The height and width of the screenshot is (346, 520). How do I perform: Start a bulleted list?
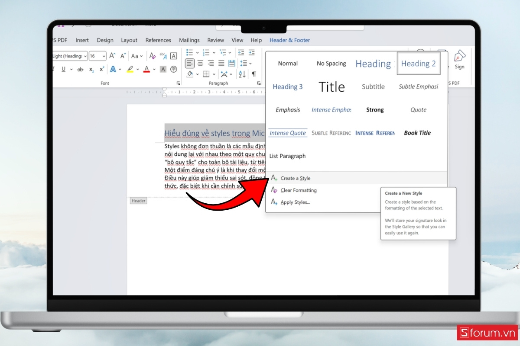(x=189, y=52)
